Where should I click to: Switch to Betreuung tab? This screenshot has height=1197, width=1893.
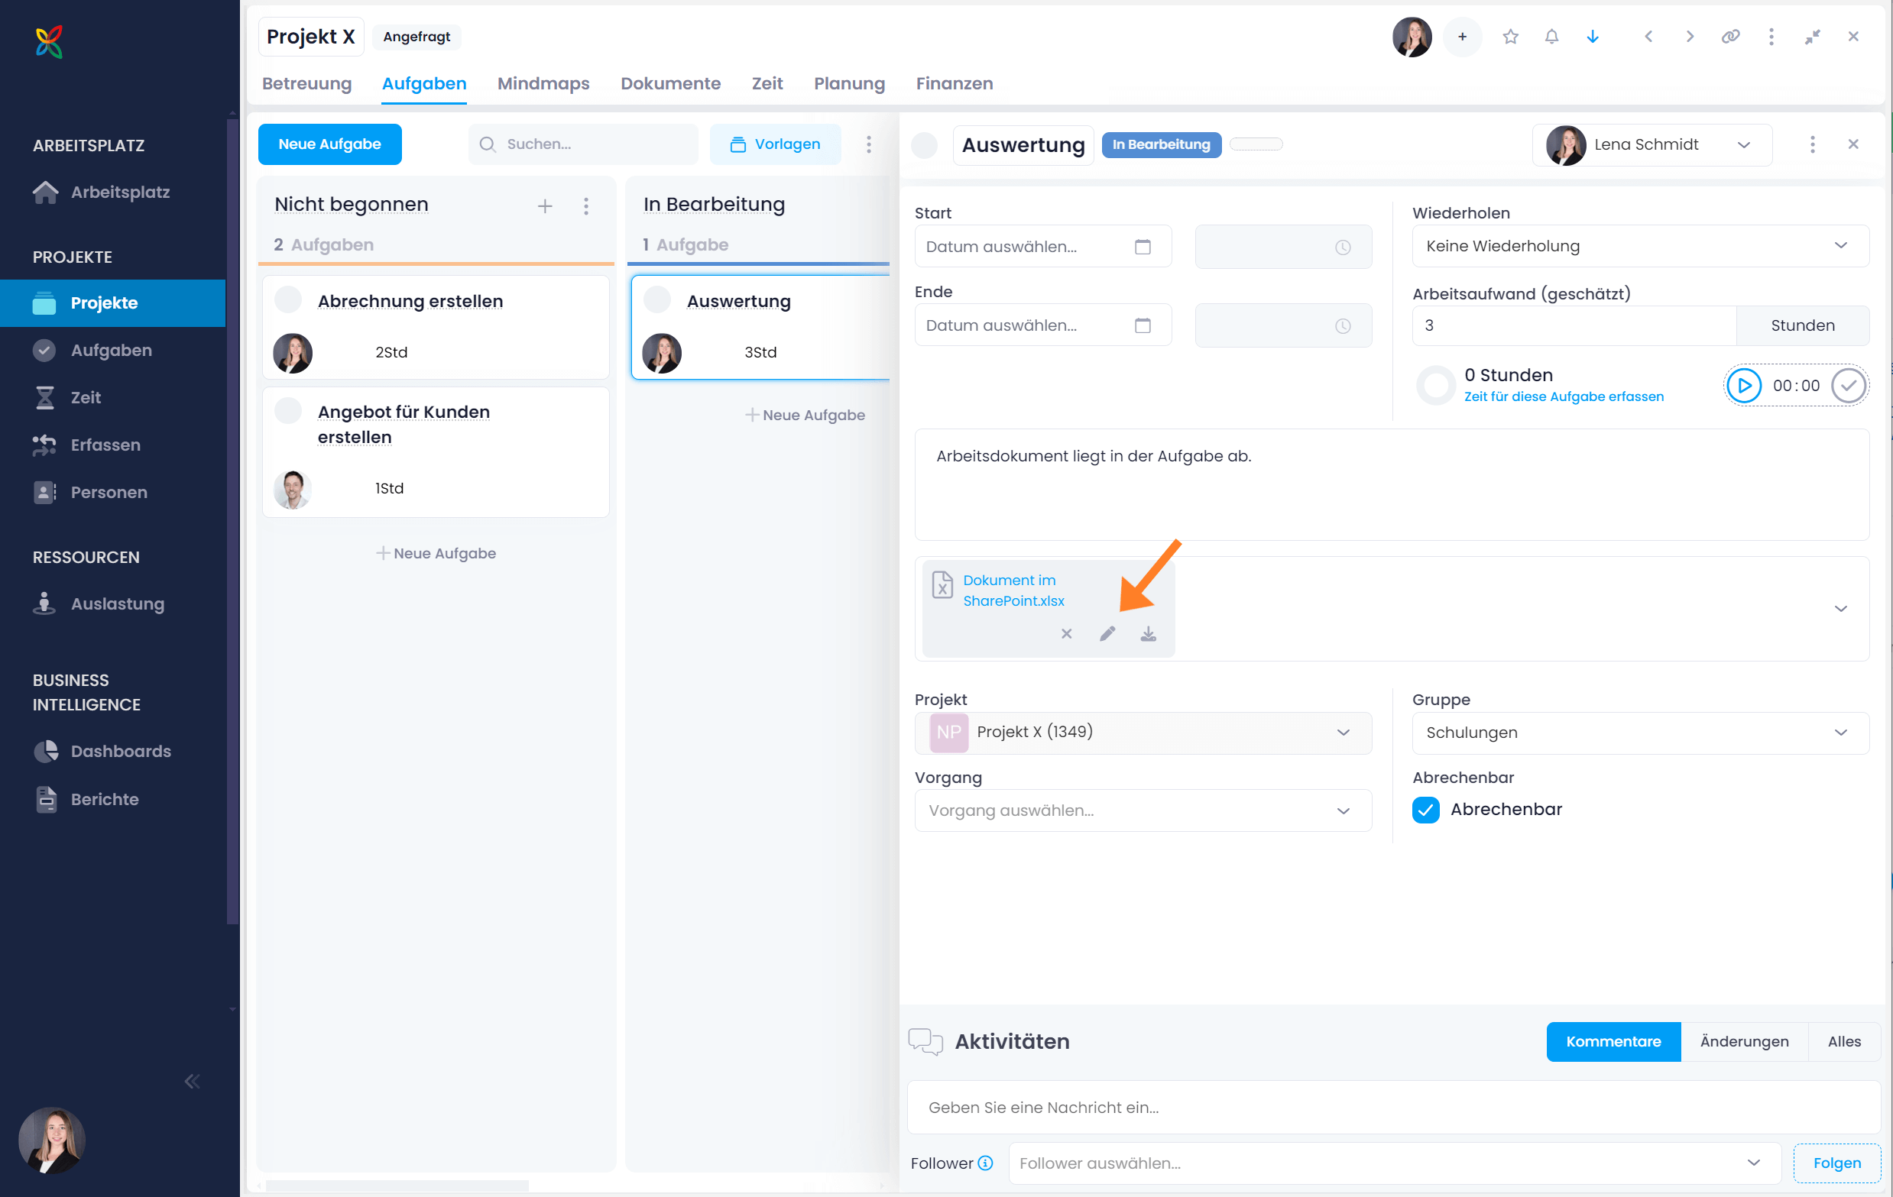(306, 83)
